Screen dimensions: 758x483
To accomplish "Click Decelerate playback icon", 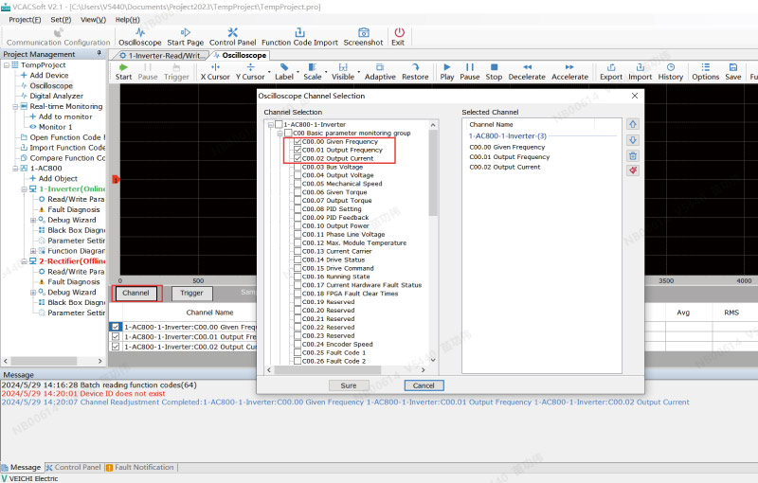I will click(527, 67).
